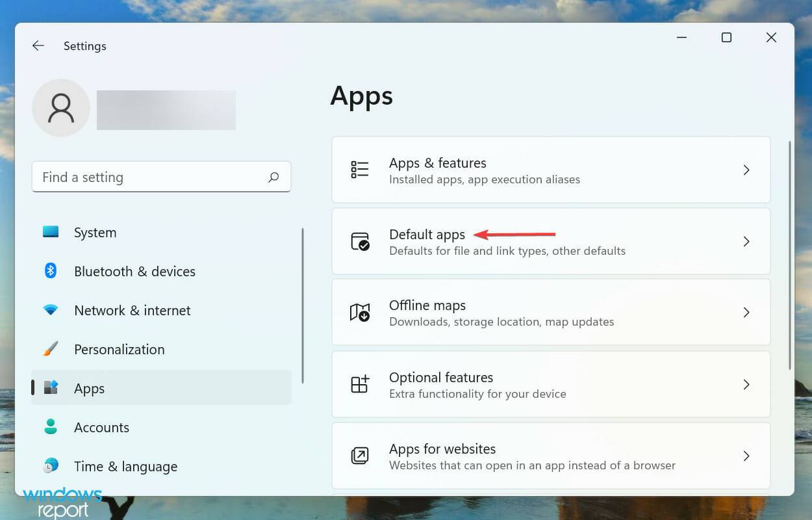Select Accounts in the sidebar
The width and height of the screenshot is (812, 520).
101,427
